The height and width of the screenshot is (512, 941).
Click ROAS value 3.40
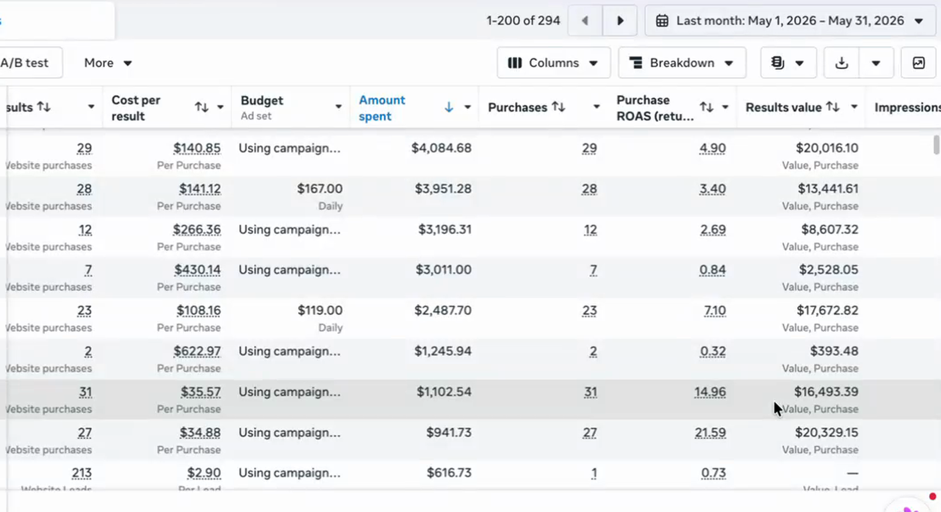click(x=712, y=189)
